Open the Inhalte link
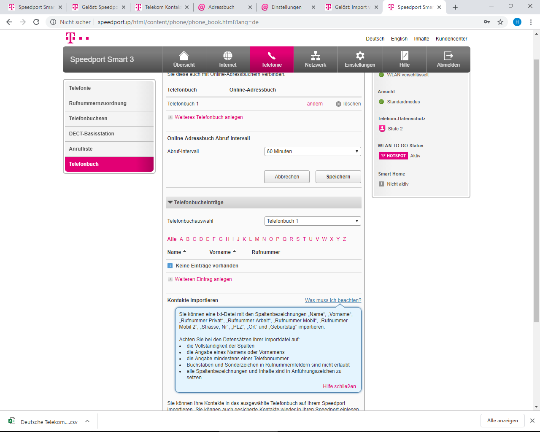The image size is (540, 432). [x=421, y=39]
